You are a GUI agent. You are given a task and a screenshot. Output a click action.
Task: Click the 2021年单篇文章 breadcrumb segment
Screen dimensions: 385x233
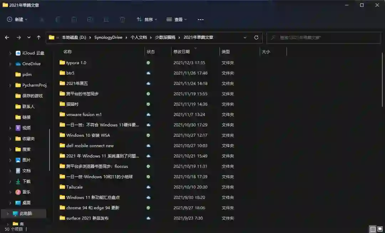pos(199,37)
